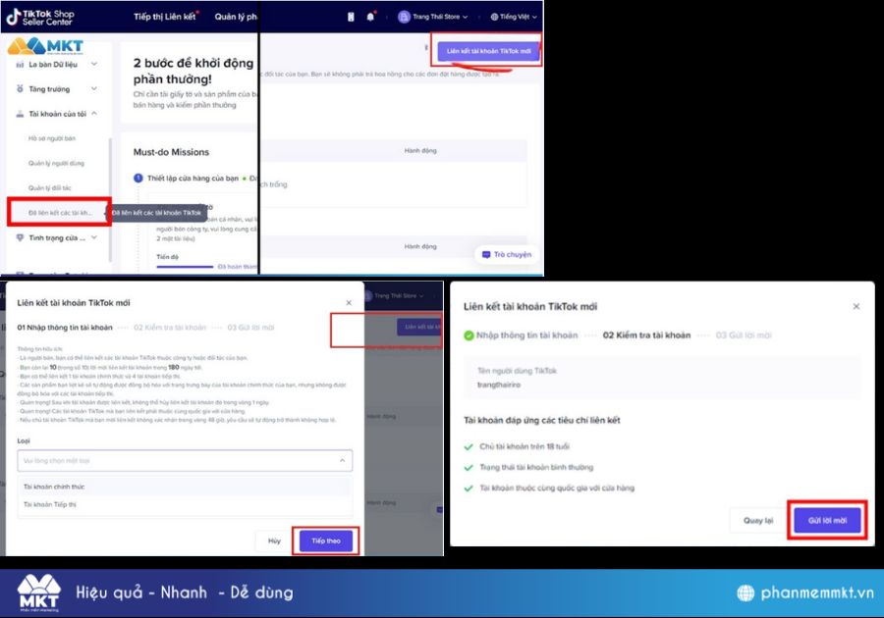Expand Tăng trưởng sidebar section

coord(56,89)
